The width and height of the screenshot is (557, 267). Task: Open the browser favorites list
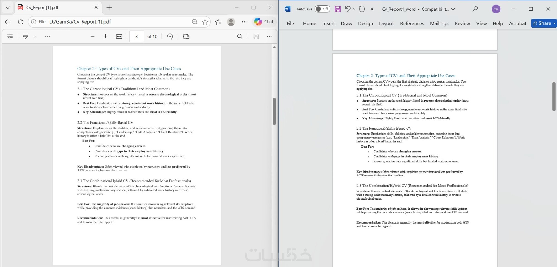tap(218, 22)
